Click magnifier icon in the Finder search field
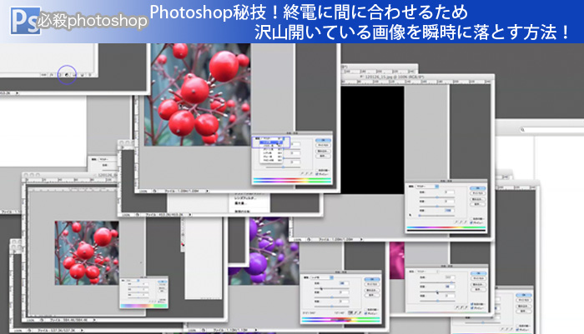The height and width of the screenshot is (334, 584). click(x=522, y=129)
